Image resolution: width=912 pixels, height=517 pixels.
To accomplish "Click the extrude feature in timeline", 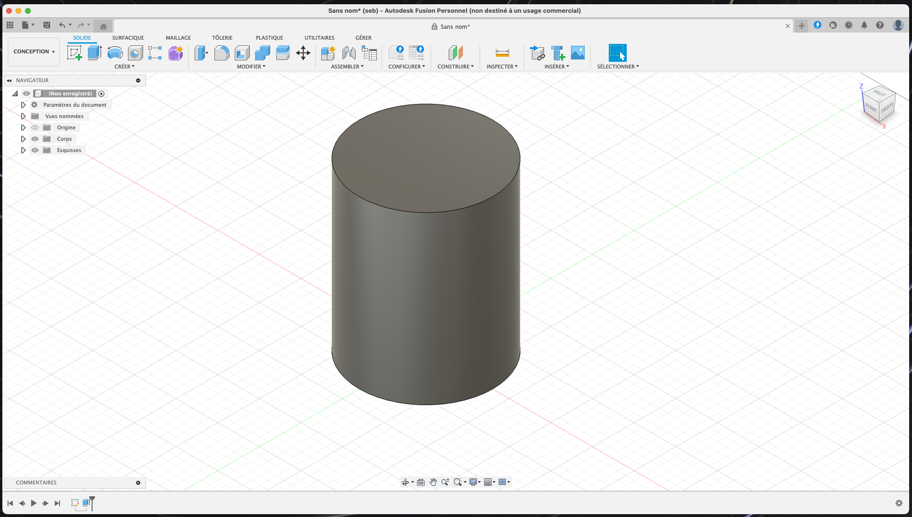I will point(86,503).
